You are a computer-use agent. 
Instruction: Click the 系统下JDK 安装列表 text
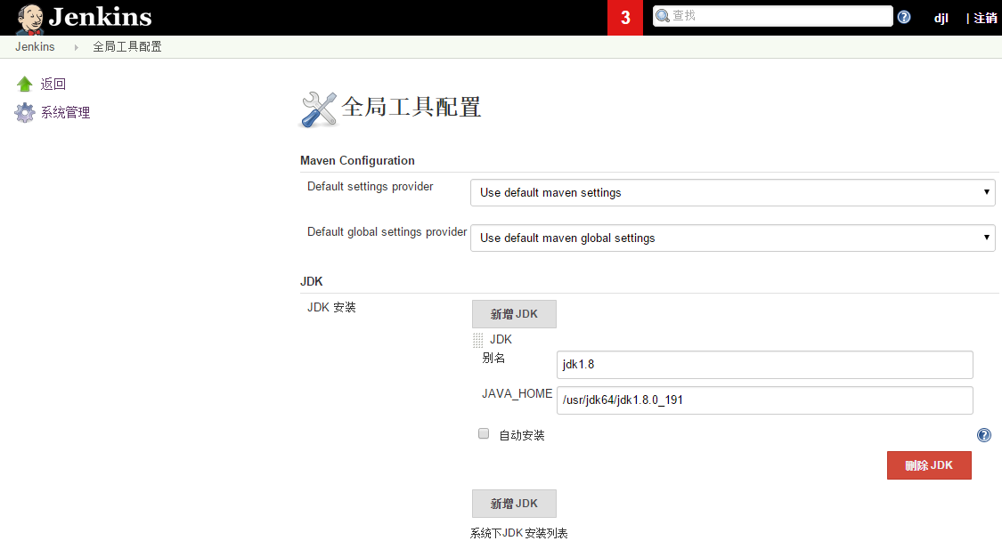(519, 533)
